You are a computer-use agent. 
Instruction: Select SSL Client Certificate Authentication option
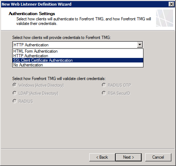pyautogui.click(x=78, y=60)
